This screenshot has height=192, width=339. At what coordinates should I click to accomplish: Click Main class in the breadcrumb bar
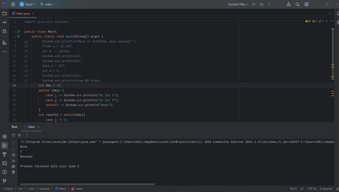pos(60,189)
